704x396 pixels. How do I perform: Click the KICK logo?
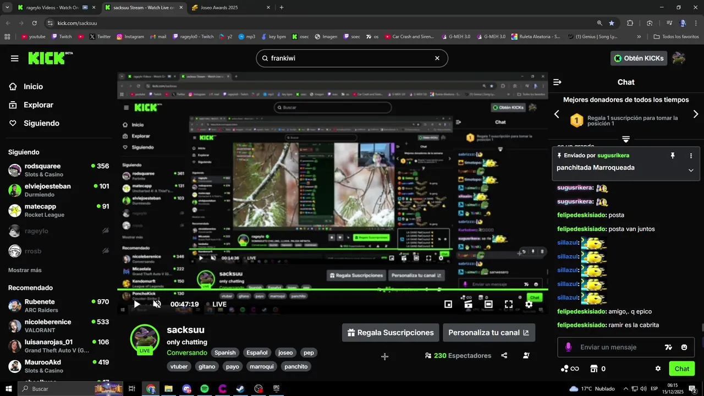[x=50, y=58]
